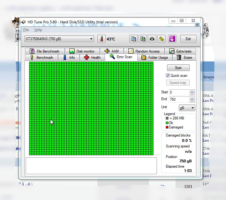Image resolution: width=226 pixels, height=200 pixels.
Task: Uncheck the Quick scan checkbox
Action: (168, 76)
